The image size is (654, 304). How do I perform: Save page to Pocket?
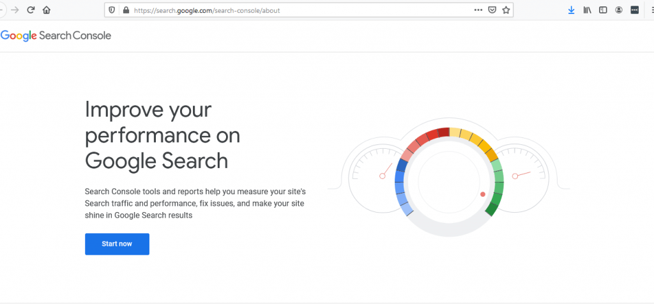pyautogui.click(x=492, y=10)
